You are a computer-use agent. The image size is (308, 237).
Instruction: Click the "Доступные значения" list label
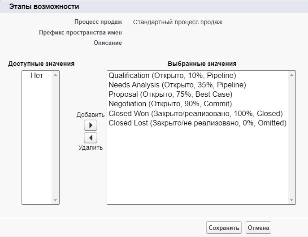(41, 64)
